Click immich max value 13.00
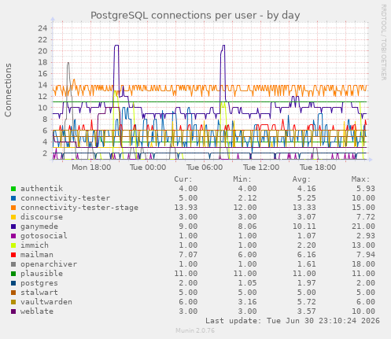 click(363, 245)
